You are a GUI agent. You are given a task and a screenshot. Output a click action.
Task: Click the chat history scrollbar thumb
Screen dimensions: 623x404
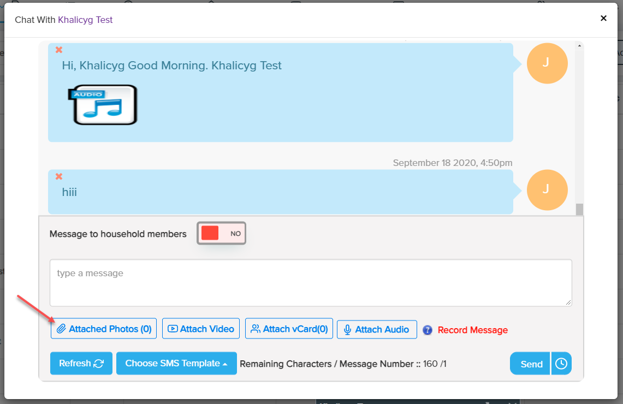point(579,209)
